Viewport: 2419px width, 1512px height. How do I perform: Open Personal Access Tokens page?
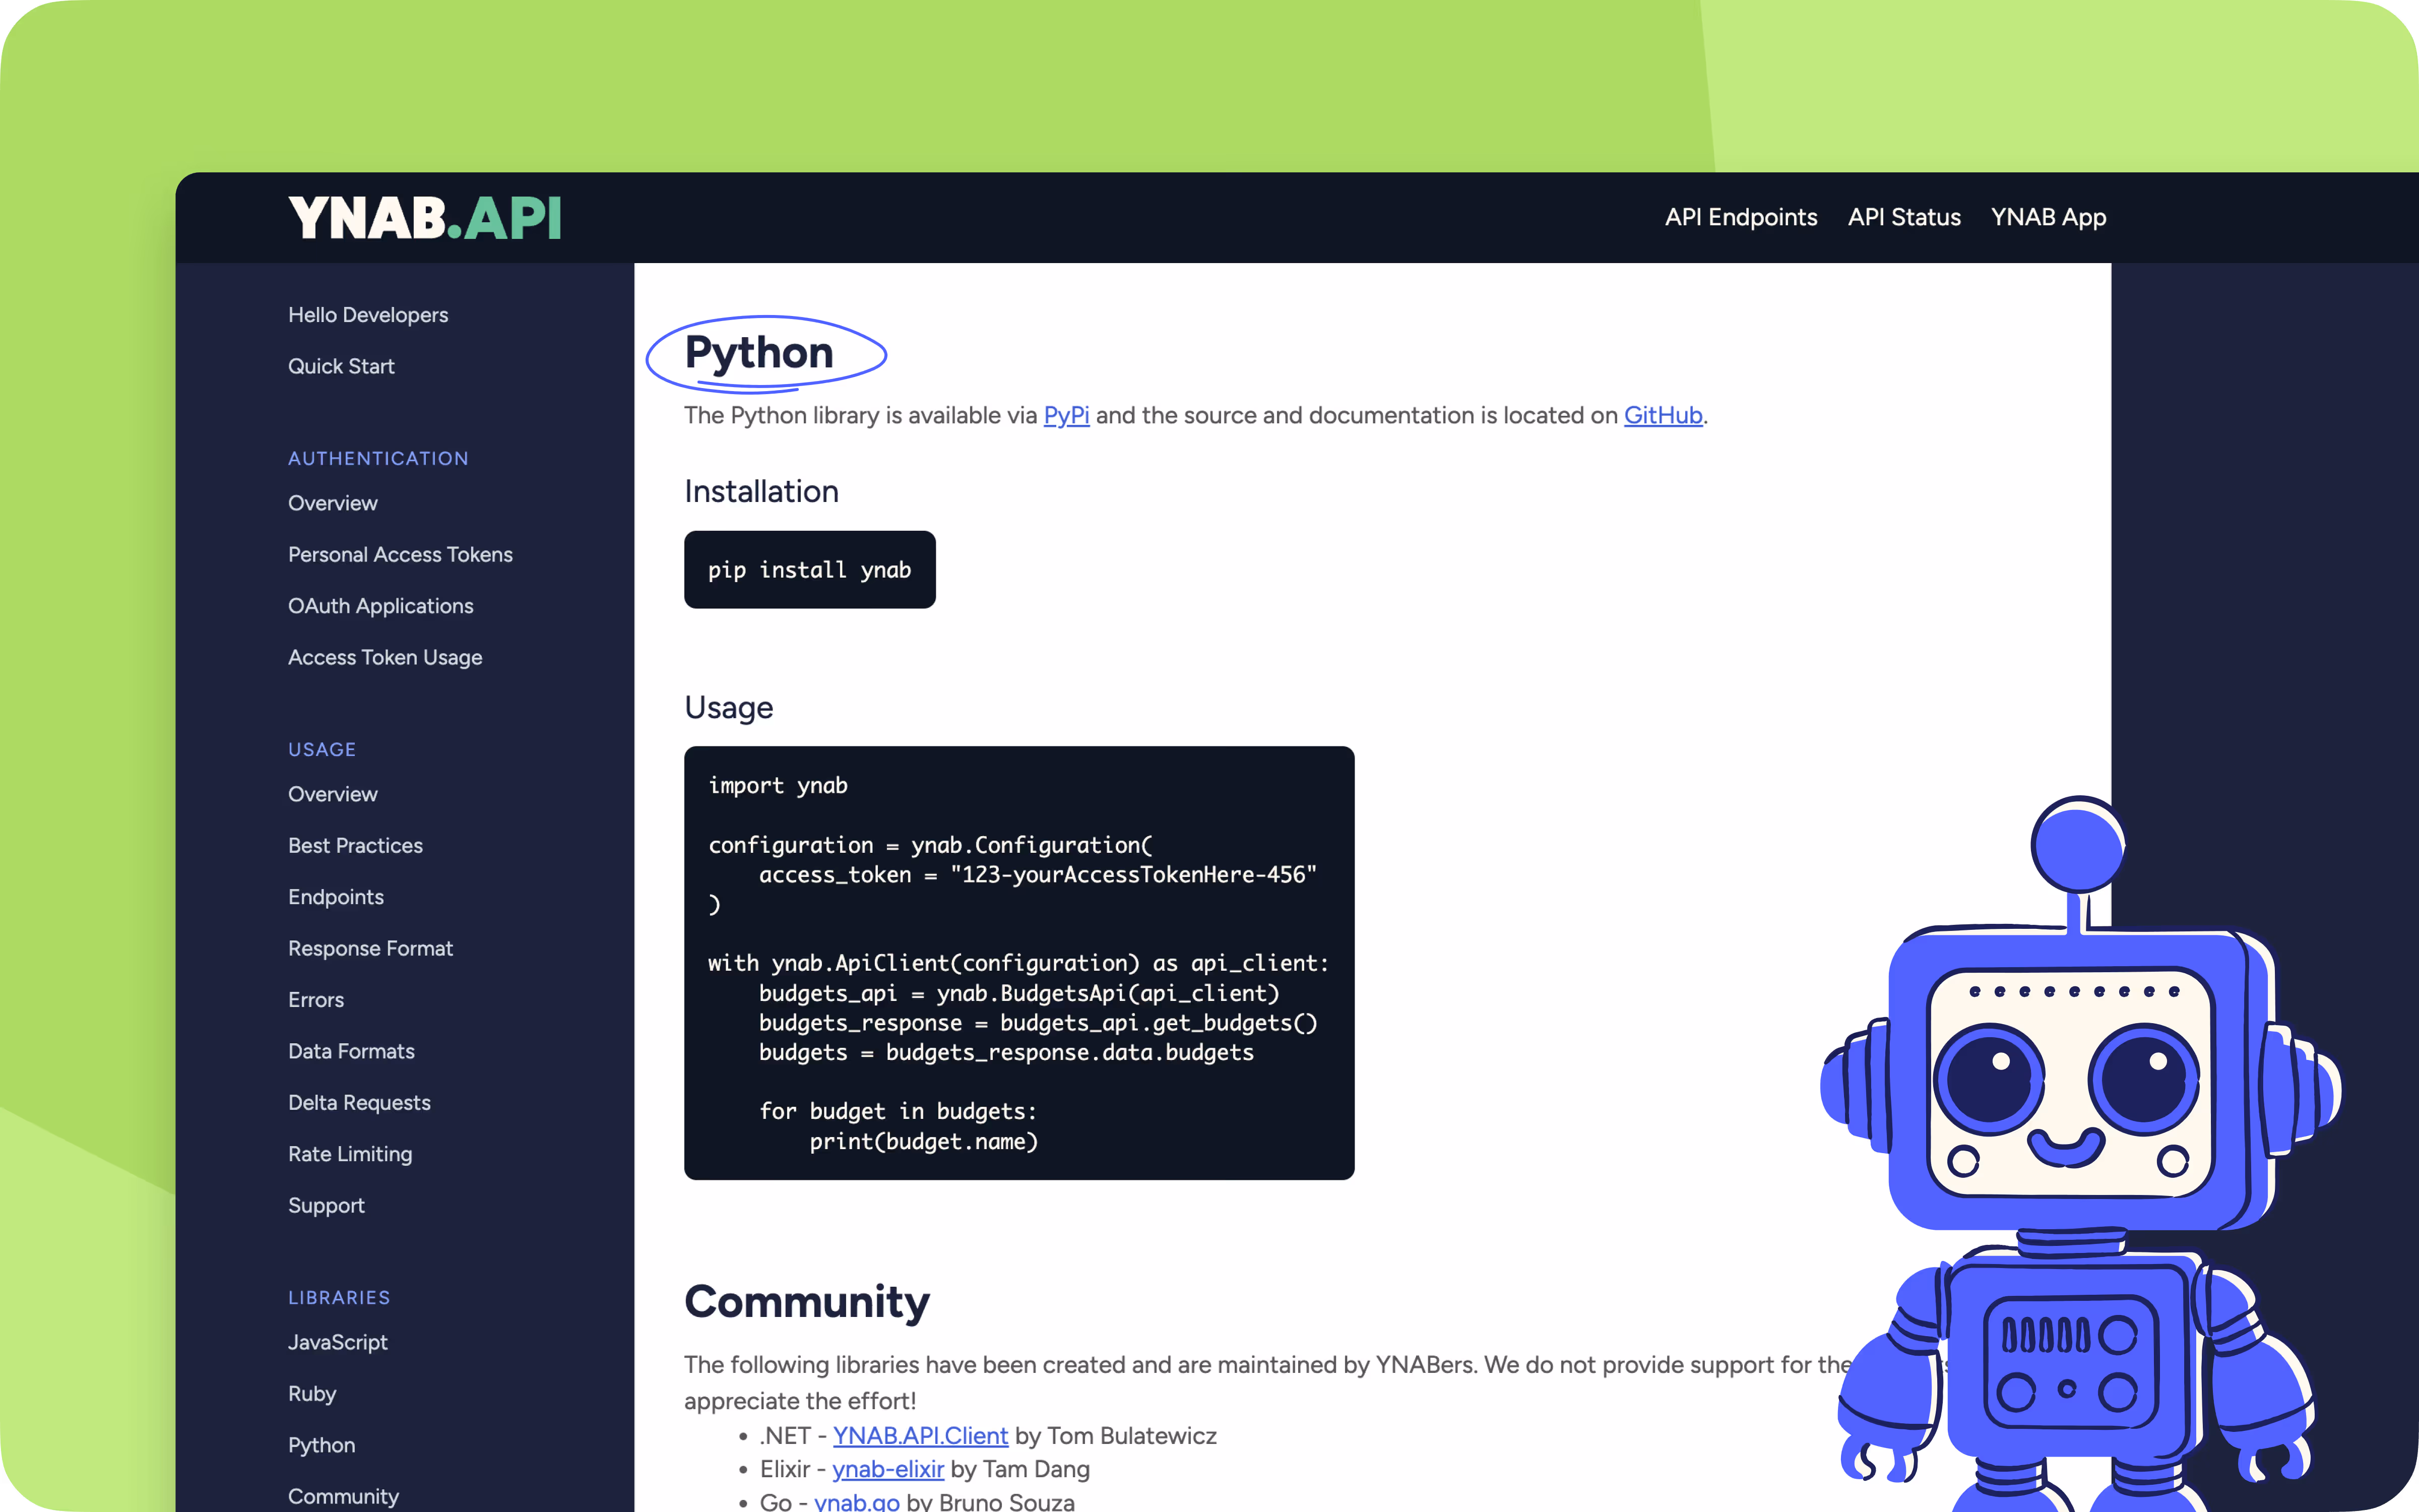[x=400, y=554]
